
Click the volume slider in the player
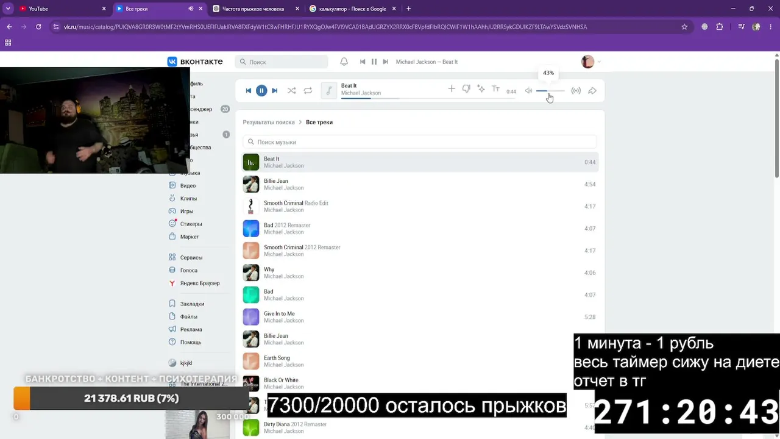(550, 91)
